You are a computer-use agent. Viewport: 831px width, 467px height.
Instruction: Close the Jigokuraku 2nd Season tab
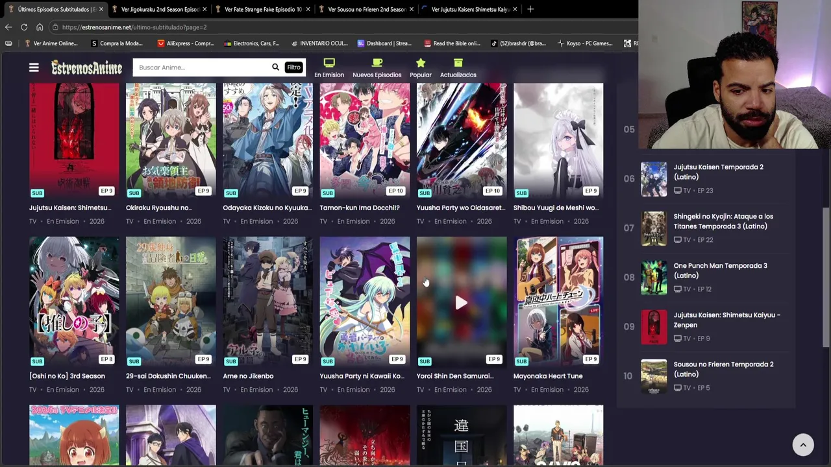coord(205,9)
